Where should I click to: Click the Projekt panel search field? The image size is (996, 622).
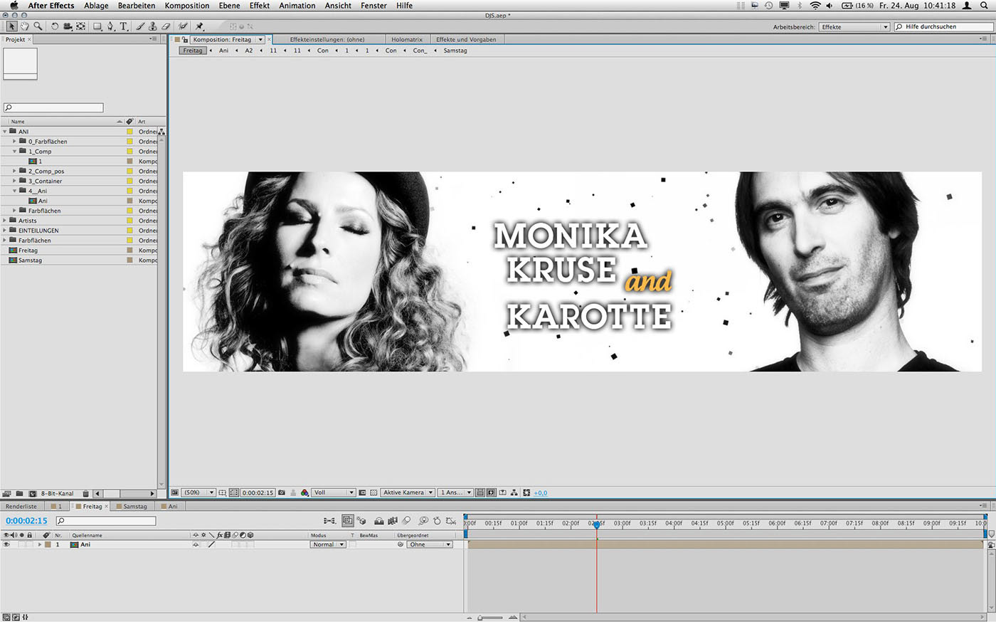click(53, 107)
